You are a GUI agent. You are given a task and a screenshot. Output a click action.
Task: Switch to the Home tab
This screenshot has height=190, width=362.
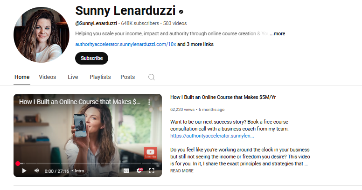click(x=22, y=77)
